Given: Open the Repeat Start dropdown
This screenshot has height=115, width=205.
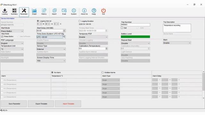Looking at the screenshot, I should click(x=135, y=43).
